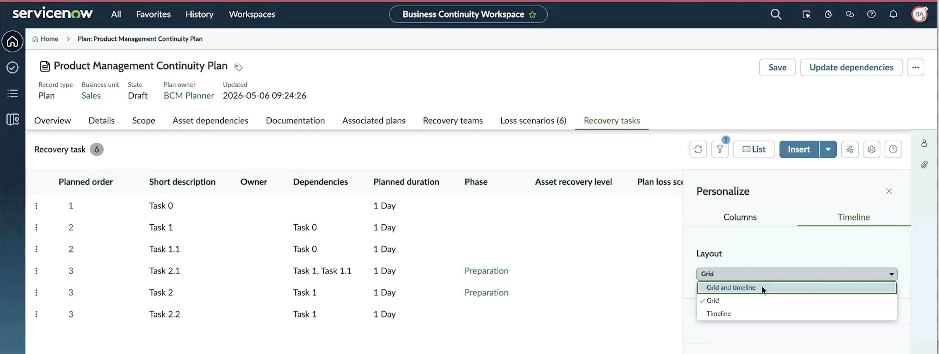This screenshot has height=354, width=939.
Task: Switch to the Details tab
Action: point(101,120)
